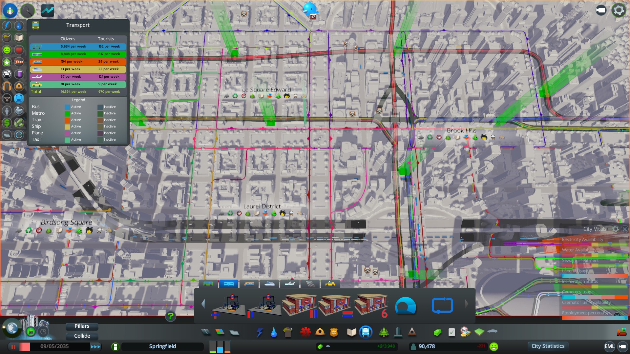This screenshot has height=354, width=630.
Task: Click the Metro Active green color swatch
Action: pyautogui.click(x=67, y=113)
